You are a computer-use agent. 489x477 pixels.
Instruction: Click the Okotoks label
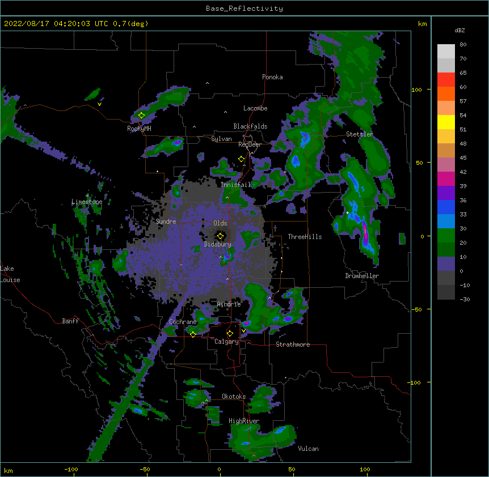(234, 397)
